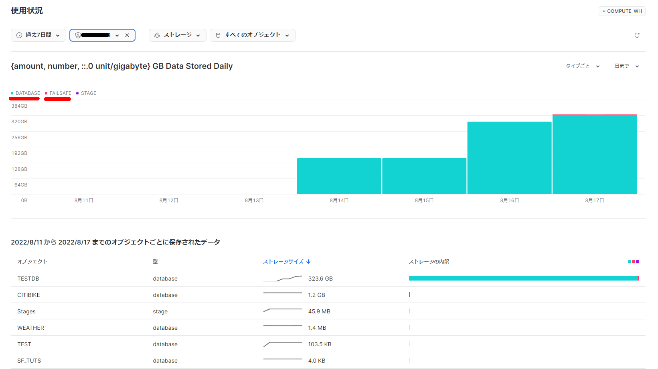Open the TEST database row
658x369 pixels.
click(328, 344)
